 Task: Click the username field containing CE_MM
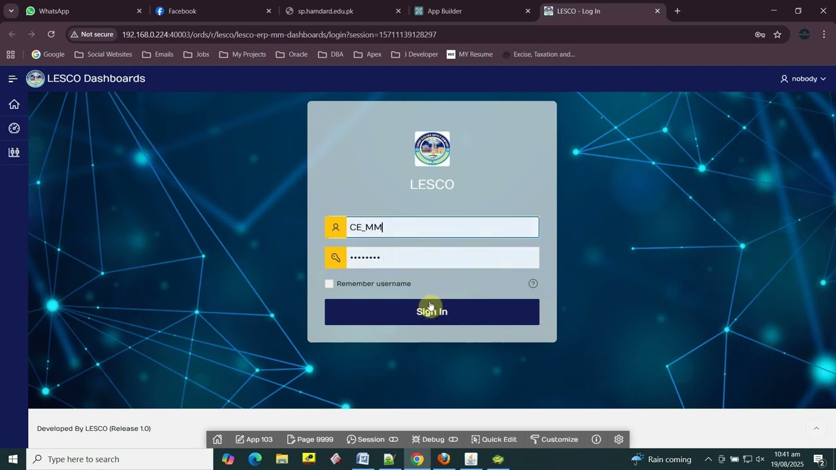click(442, 227)
